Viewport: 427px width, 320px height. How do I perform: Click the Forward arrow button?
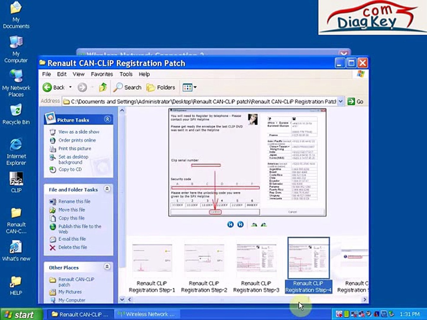(82, 87)
